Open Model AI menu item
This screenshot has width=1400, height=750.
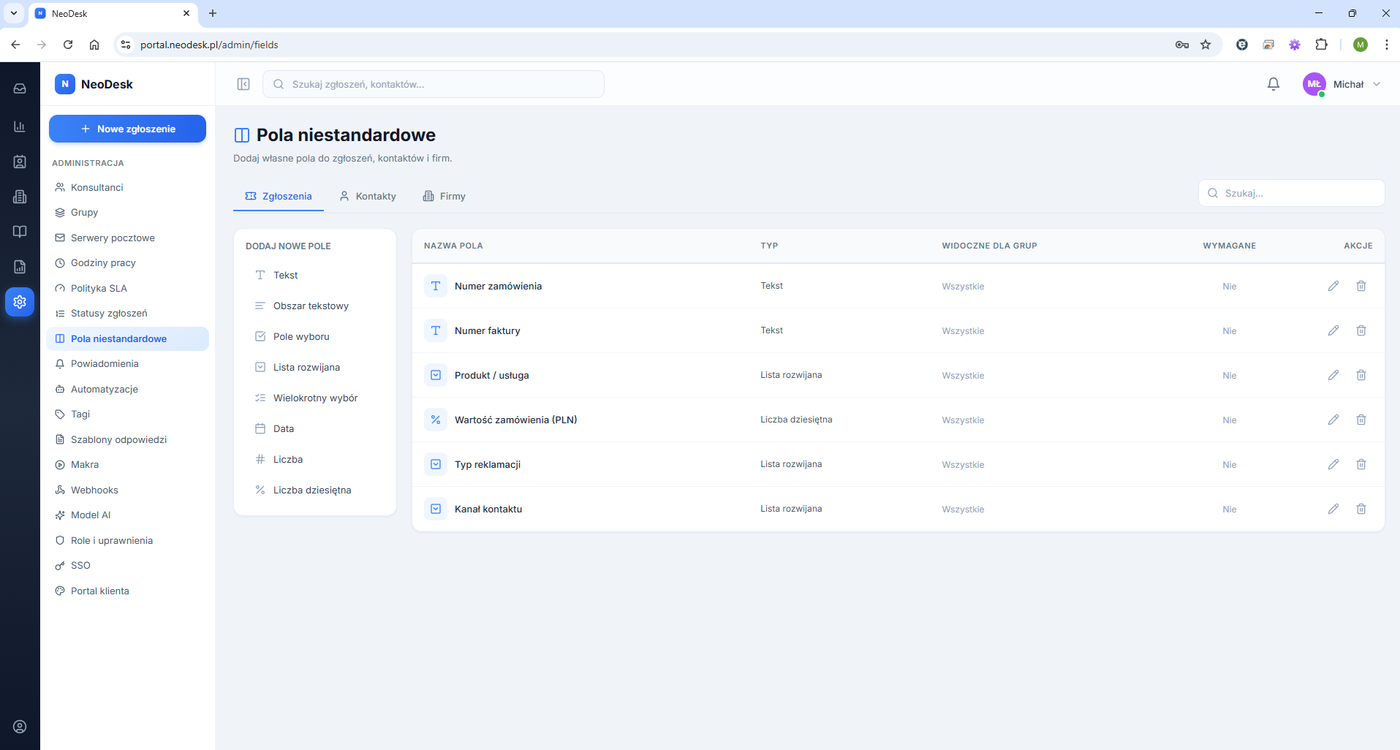click(127, 515)
